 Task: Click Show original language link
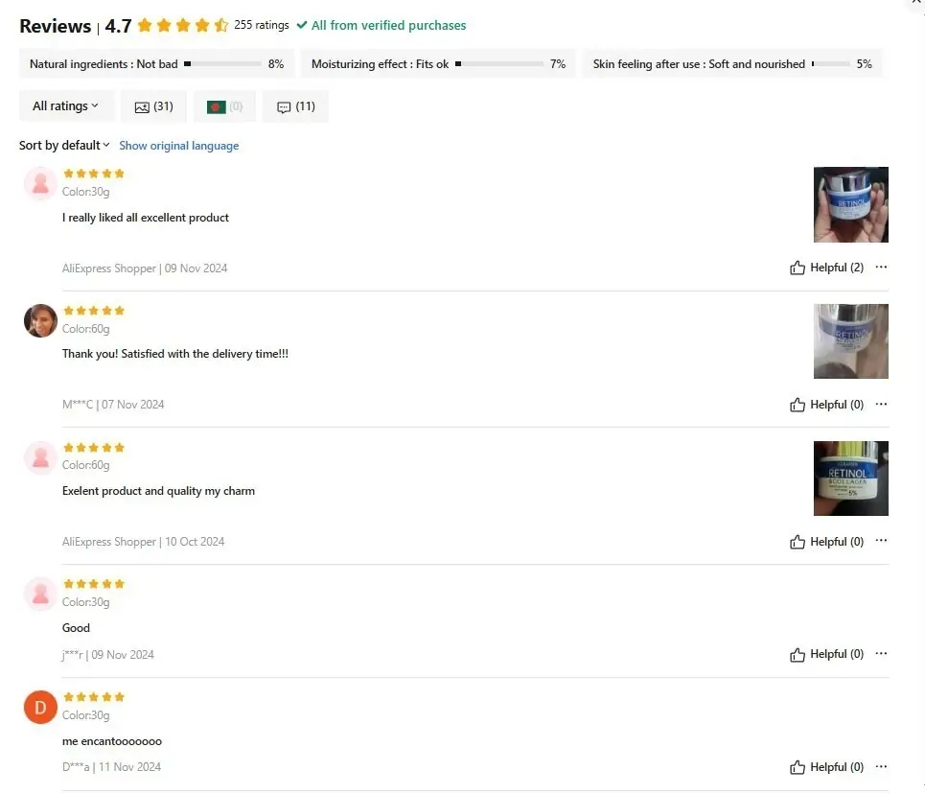[x=178, y=146]
